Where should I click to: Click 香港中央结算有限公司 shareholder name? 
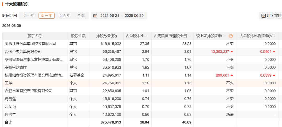click(23, 52)
